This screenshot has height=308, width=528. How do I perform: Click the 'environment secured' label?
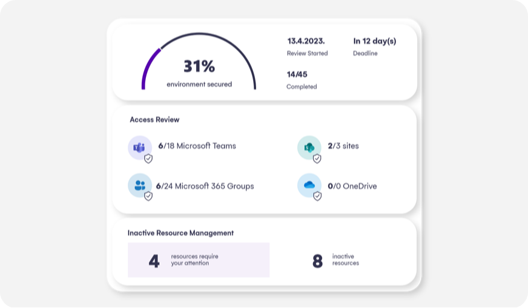(x=199, y=84)
